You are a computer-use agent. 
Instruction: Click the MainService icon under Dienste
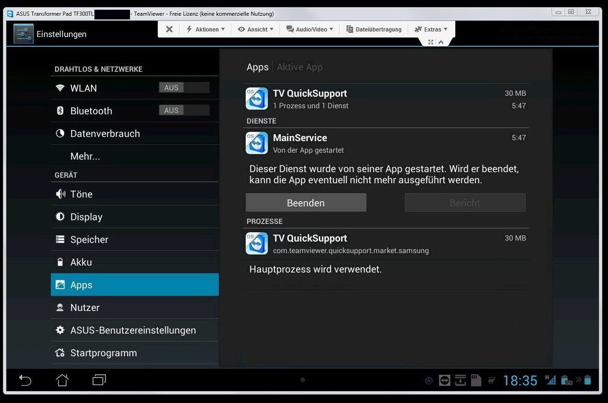pos(257,143)
